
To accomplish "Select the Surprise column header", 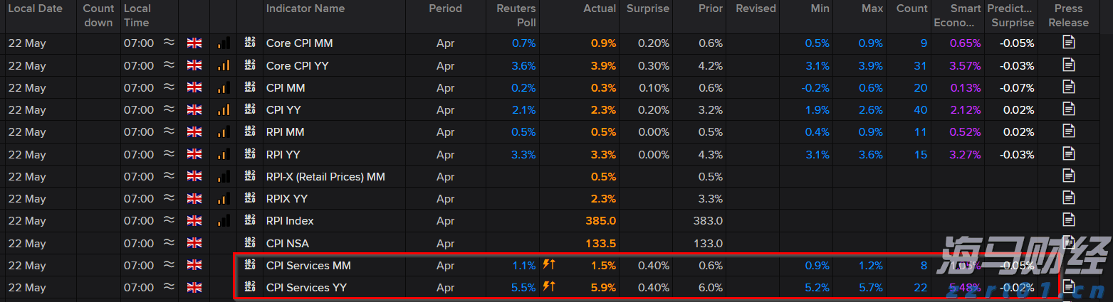I will 647,9.
